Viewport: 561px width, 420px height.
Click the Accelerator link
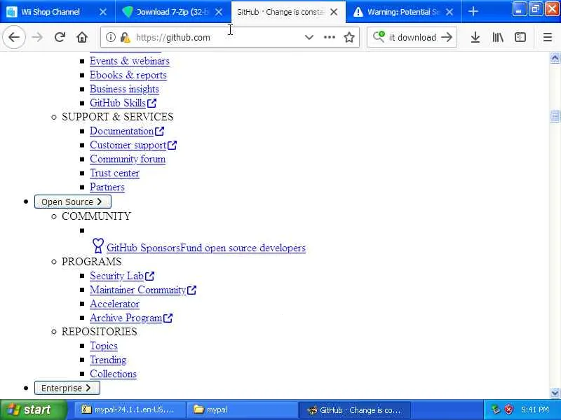[114, 304]
